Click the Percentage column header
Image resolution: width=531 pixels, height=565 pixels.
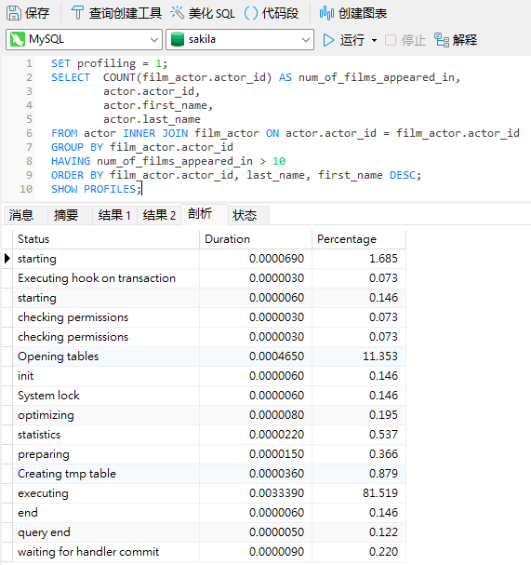click(x=359, y=239)
